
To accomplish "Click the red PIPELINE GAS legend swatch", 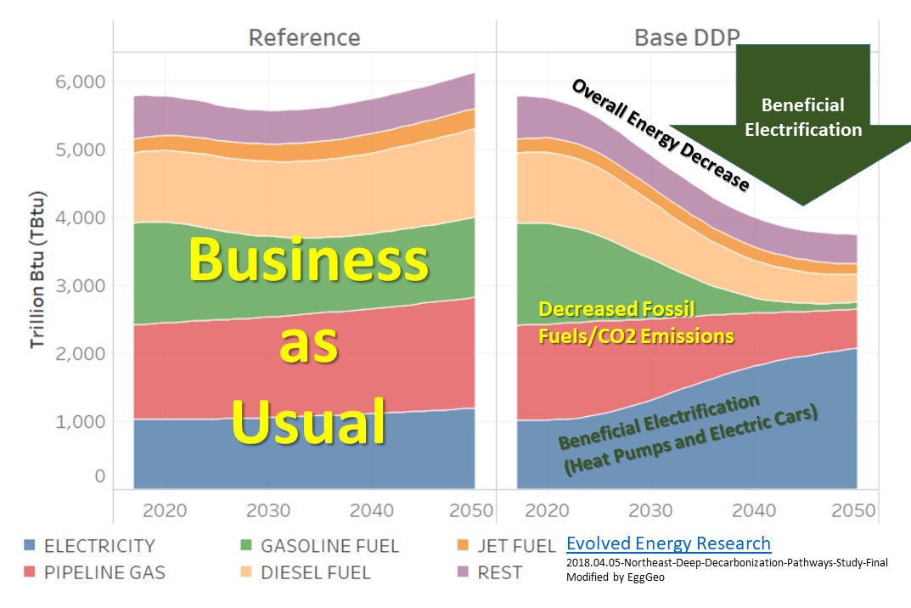I will (31, 572).
